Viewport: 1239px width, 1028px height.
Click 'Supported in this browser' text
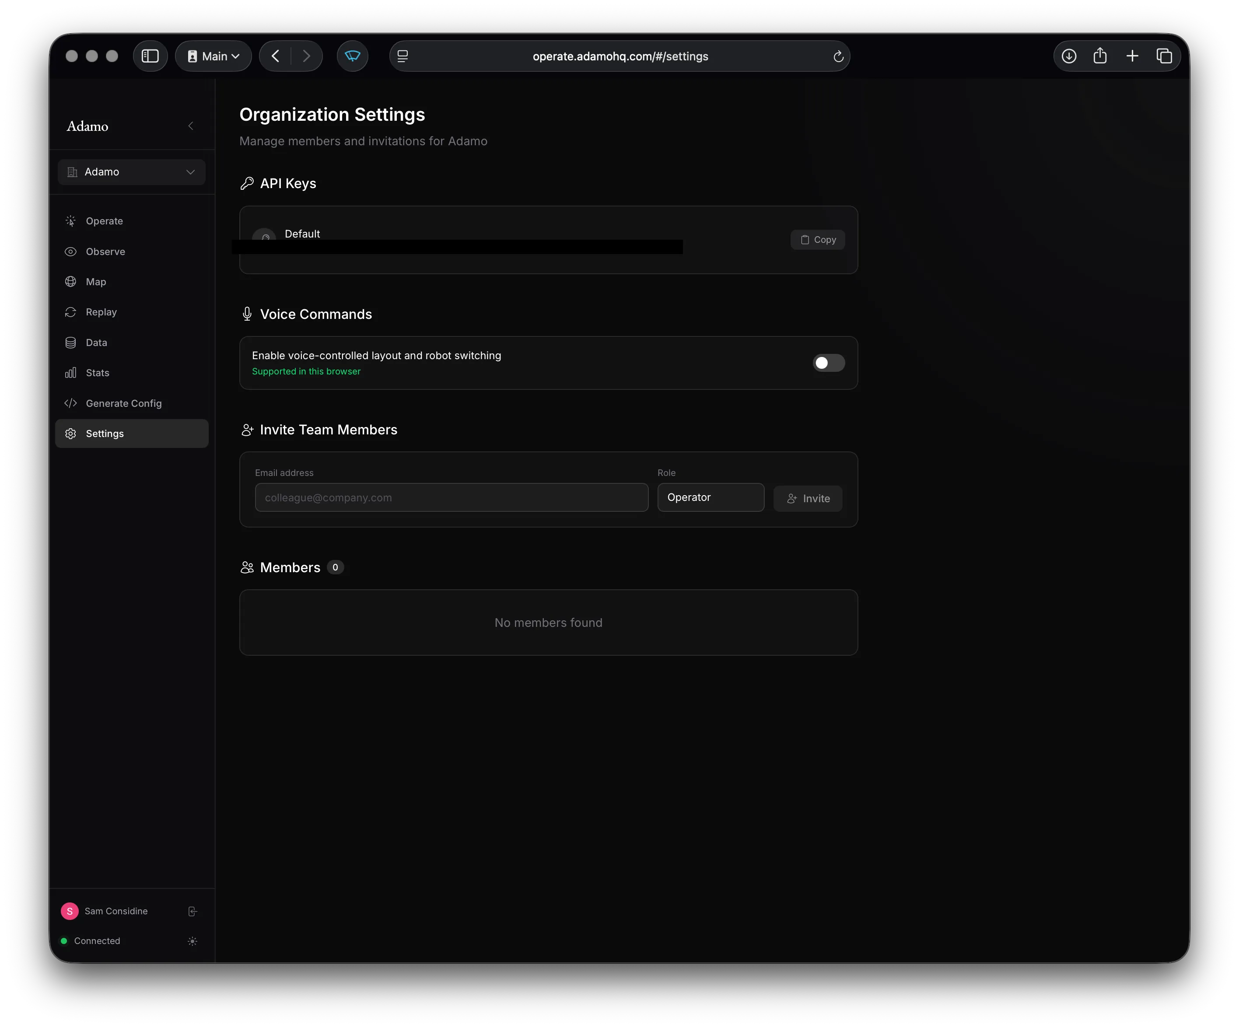[306, 371]
